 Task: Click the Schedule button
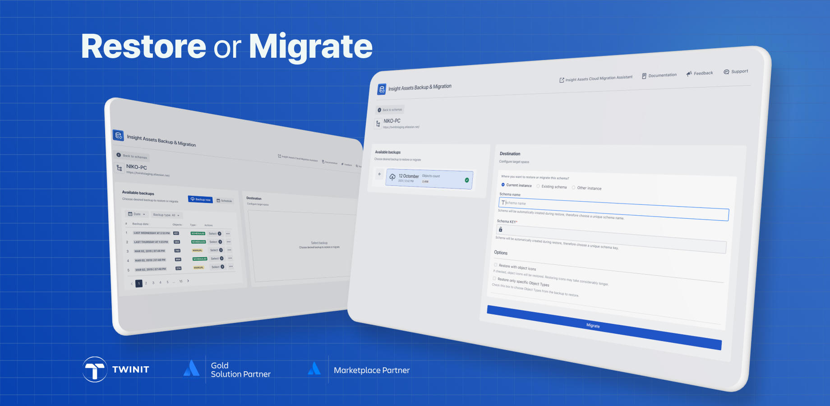[x=224, y=201]
